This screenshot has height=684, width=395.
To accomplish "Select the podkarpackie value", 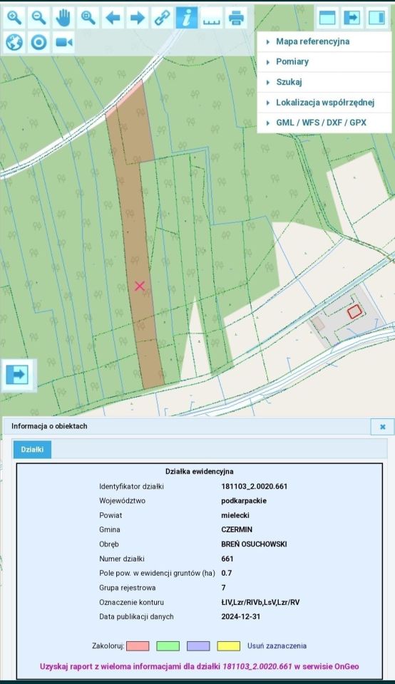I will click(244, 501).
